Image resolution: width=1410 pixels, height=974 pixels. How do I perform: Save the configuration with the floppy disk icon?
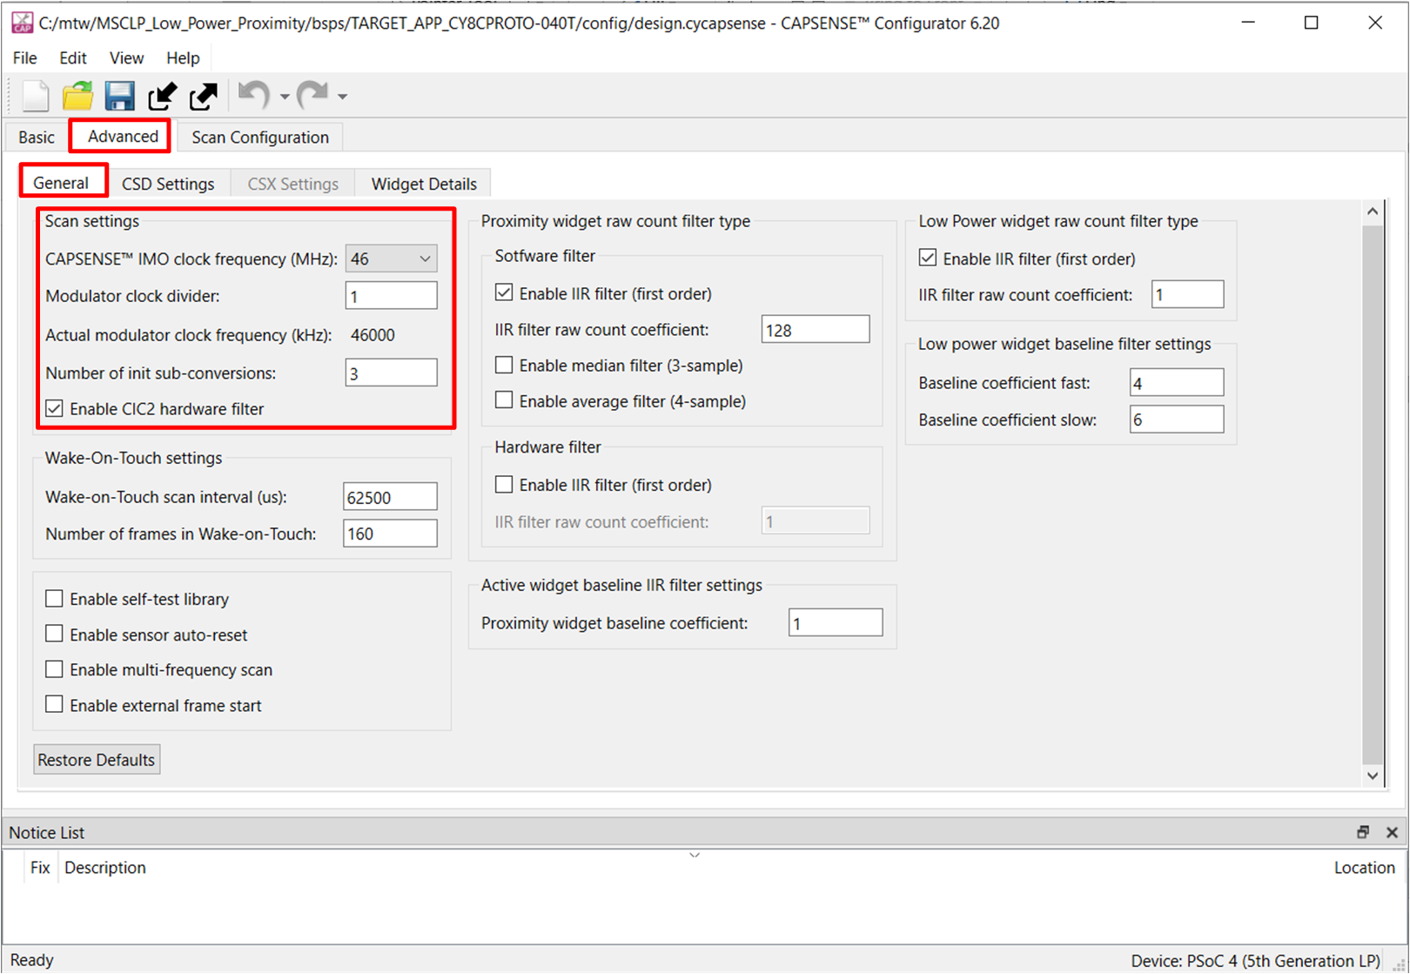pyautogui.click(x=119, y=96)
